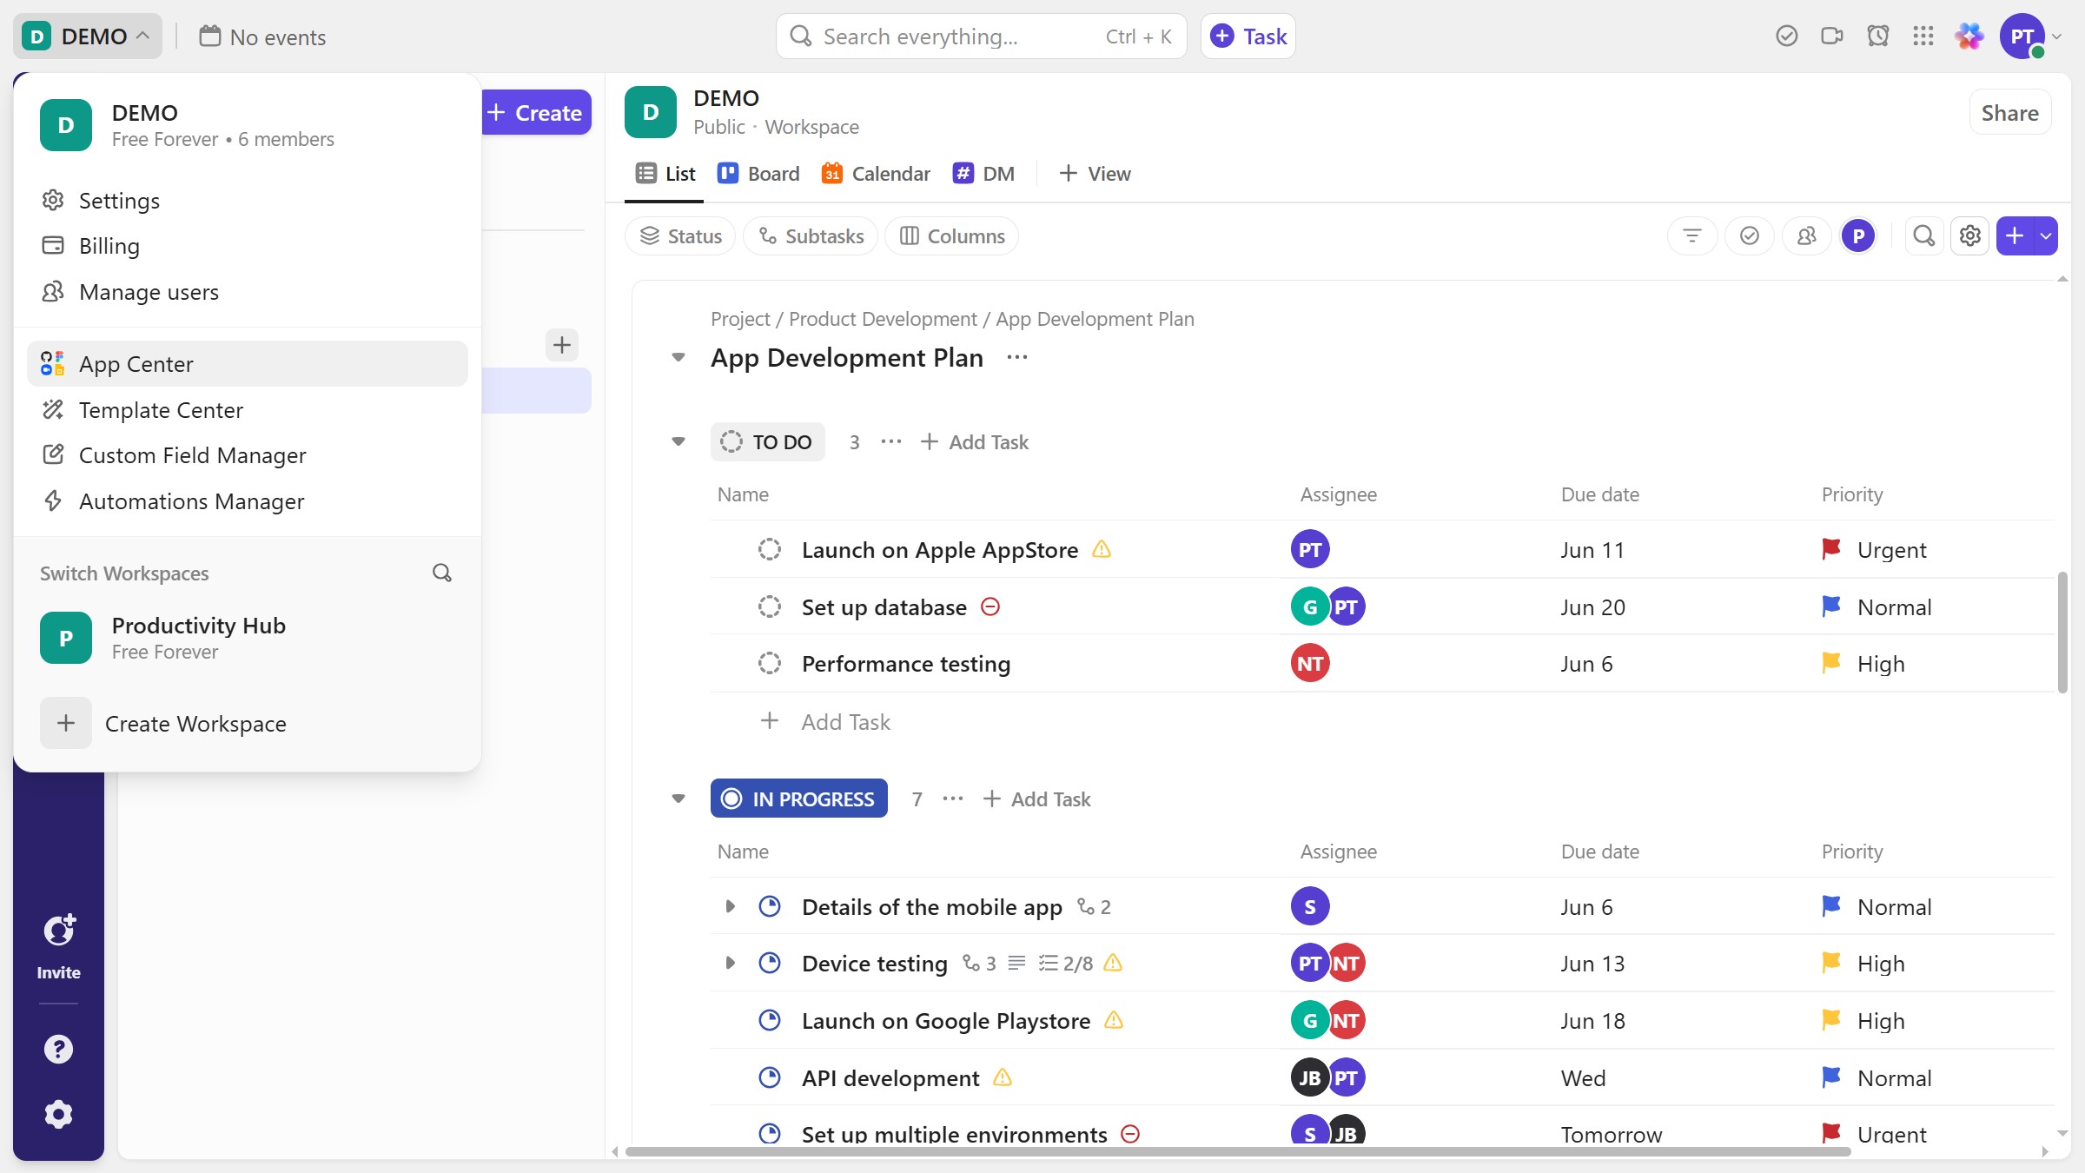
Task: Expand subtasks of Device testing task
Action: [x=730, y=964]
